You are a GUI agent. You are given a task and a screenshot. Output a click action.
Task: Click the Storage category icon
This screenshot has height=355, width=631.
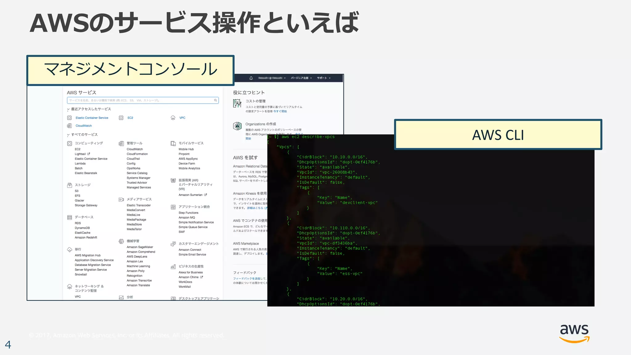coord(70,185)
